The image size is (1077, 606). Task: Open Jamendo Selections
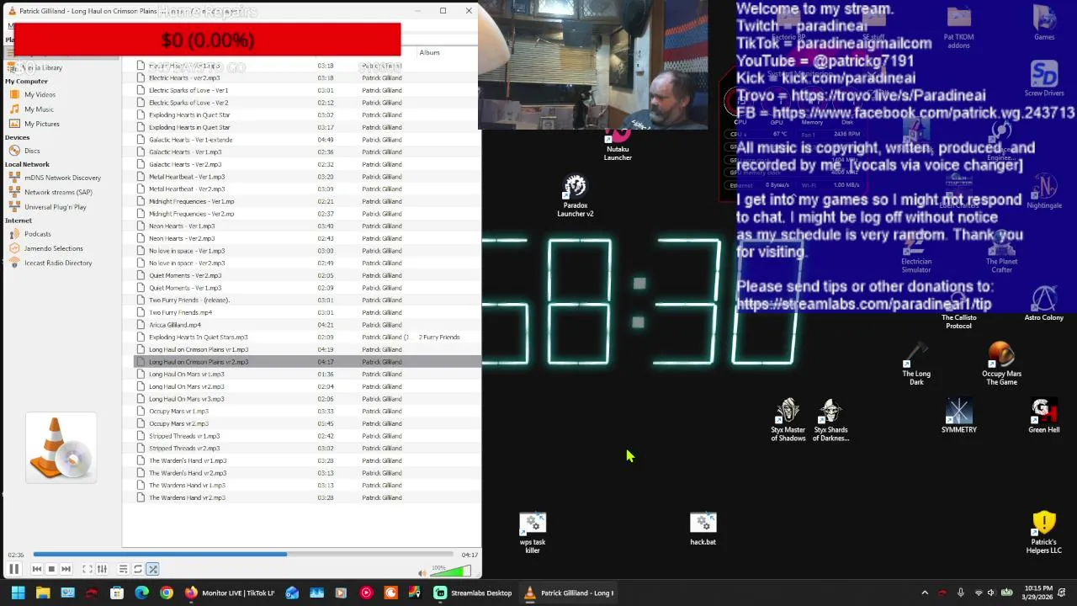pyautogui.click(x=54, y=248)
